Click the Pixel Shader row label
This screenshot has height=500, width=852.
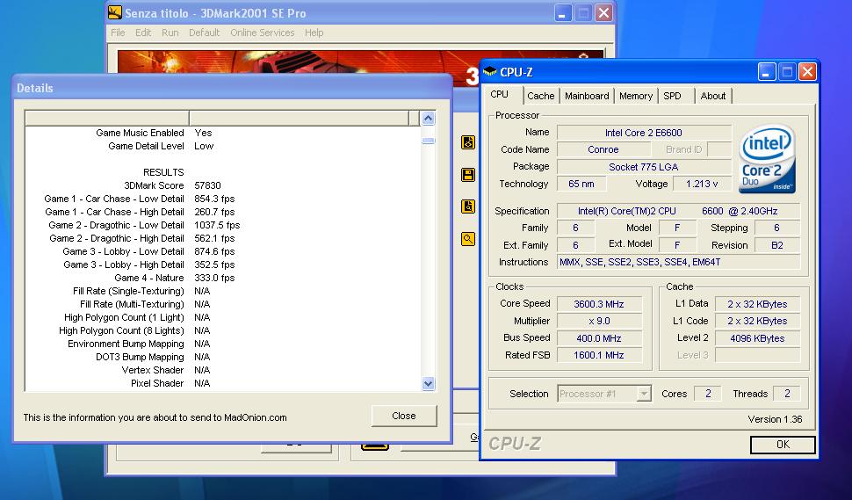click(x=157, y=383)
